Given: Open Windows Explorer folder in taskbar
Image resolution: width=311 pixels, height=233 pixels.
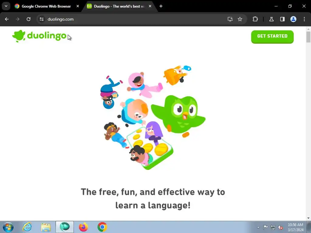Looking at the screenshot, I should coord(46,227).
